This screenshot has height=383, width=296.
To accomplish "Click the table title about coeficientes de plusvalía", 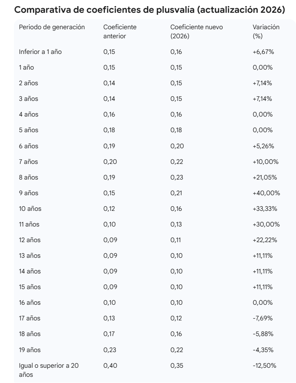I will pos(150,9).
